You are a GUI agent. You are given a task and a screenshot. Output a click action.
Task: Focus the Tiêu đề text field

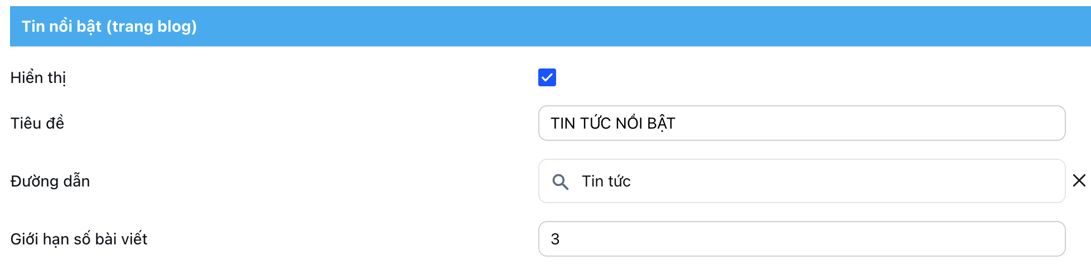[x=802, y=123]
